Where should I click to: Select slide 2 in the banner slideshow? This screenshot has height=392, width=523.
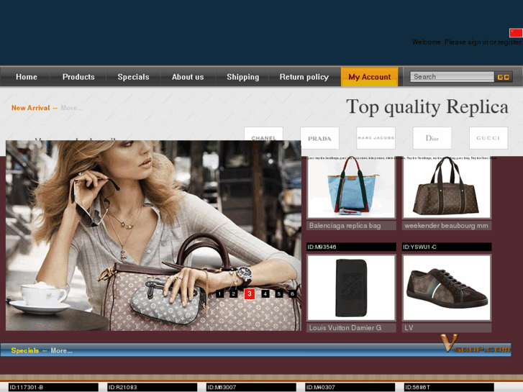(x=234, y=294)
